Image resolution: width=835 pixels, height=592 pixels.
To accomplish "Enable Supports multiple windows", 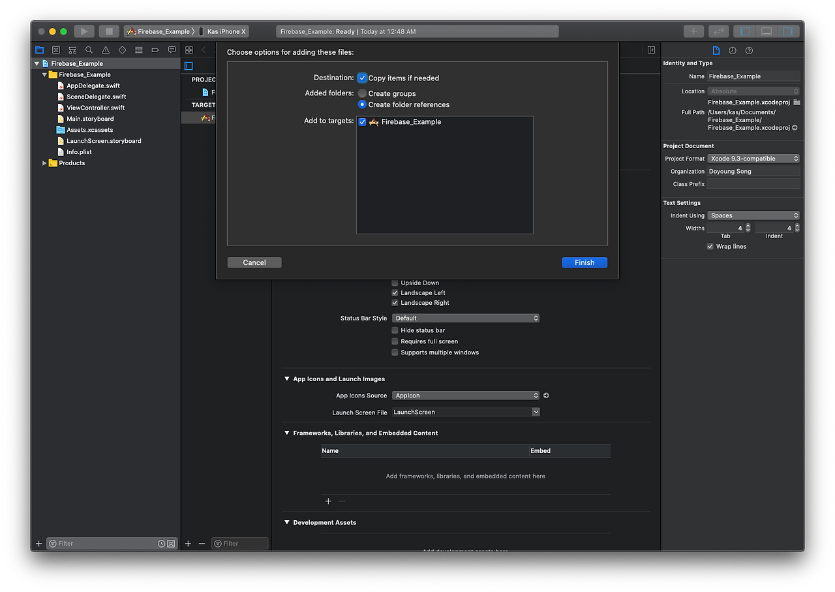I will 395,352.
